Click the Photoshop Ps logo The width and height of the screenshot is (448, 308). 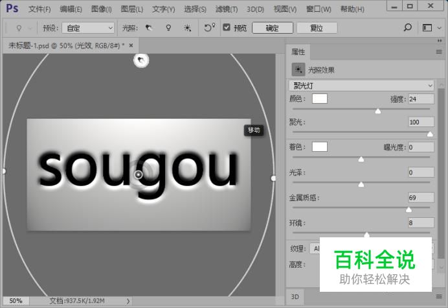(x=12, y=8)
